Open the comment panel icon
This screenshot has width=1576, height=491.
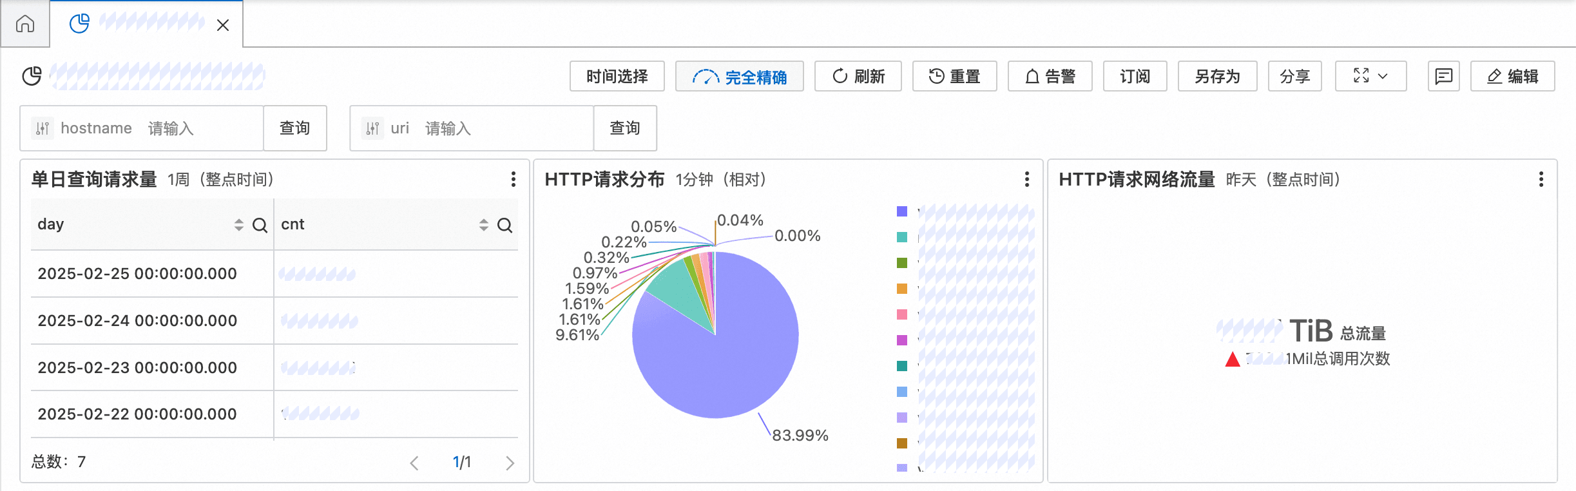pyautogui.click(x=1443, y=77)
